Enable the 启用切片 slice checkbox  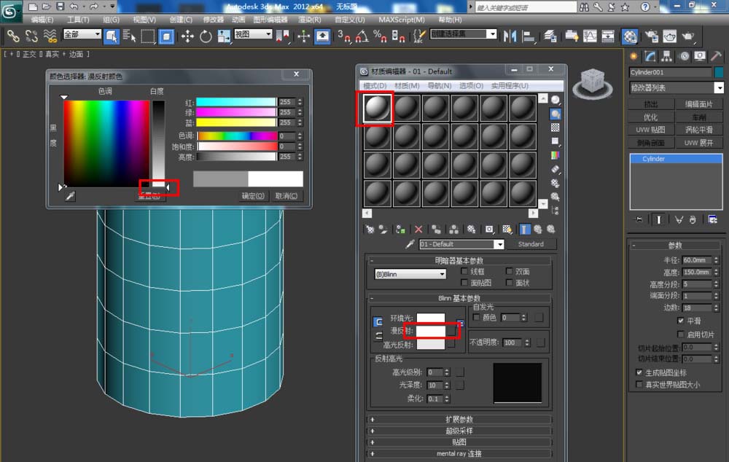click(681, 334)
